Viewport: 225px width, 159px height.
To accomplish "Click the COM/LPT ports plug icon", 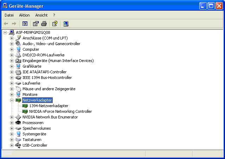I will [x=18, y=38].
